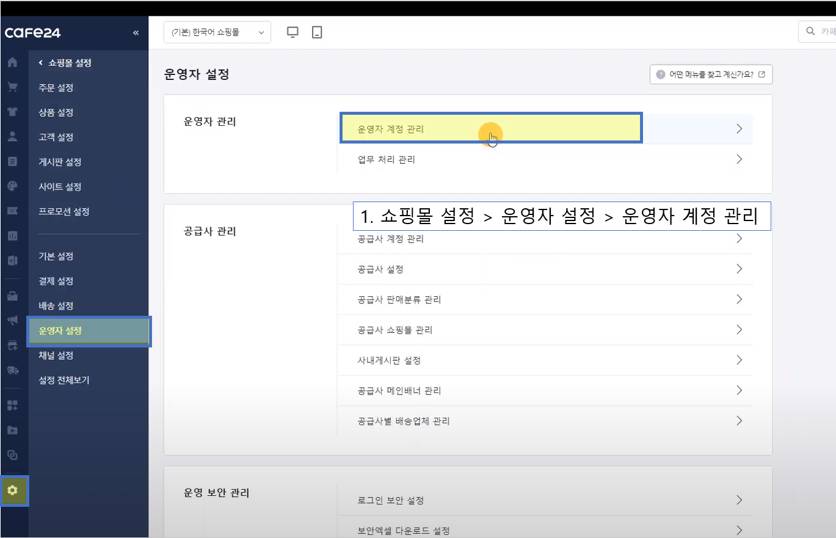Open the 보안엑셀 다운로드 설정 row

545,530
